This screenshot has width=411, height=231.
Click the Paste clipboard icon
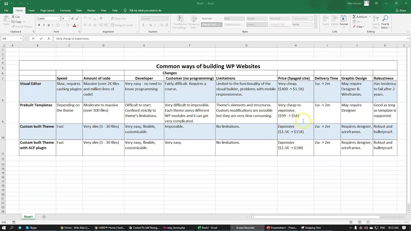click(x=6, y=19)
